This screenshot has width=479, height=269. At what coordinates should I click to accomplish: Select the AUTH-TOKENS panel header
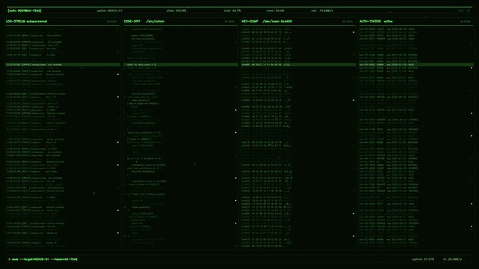point(376,22)
